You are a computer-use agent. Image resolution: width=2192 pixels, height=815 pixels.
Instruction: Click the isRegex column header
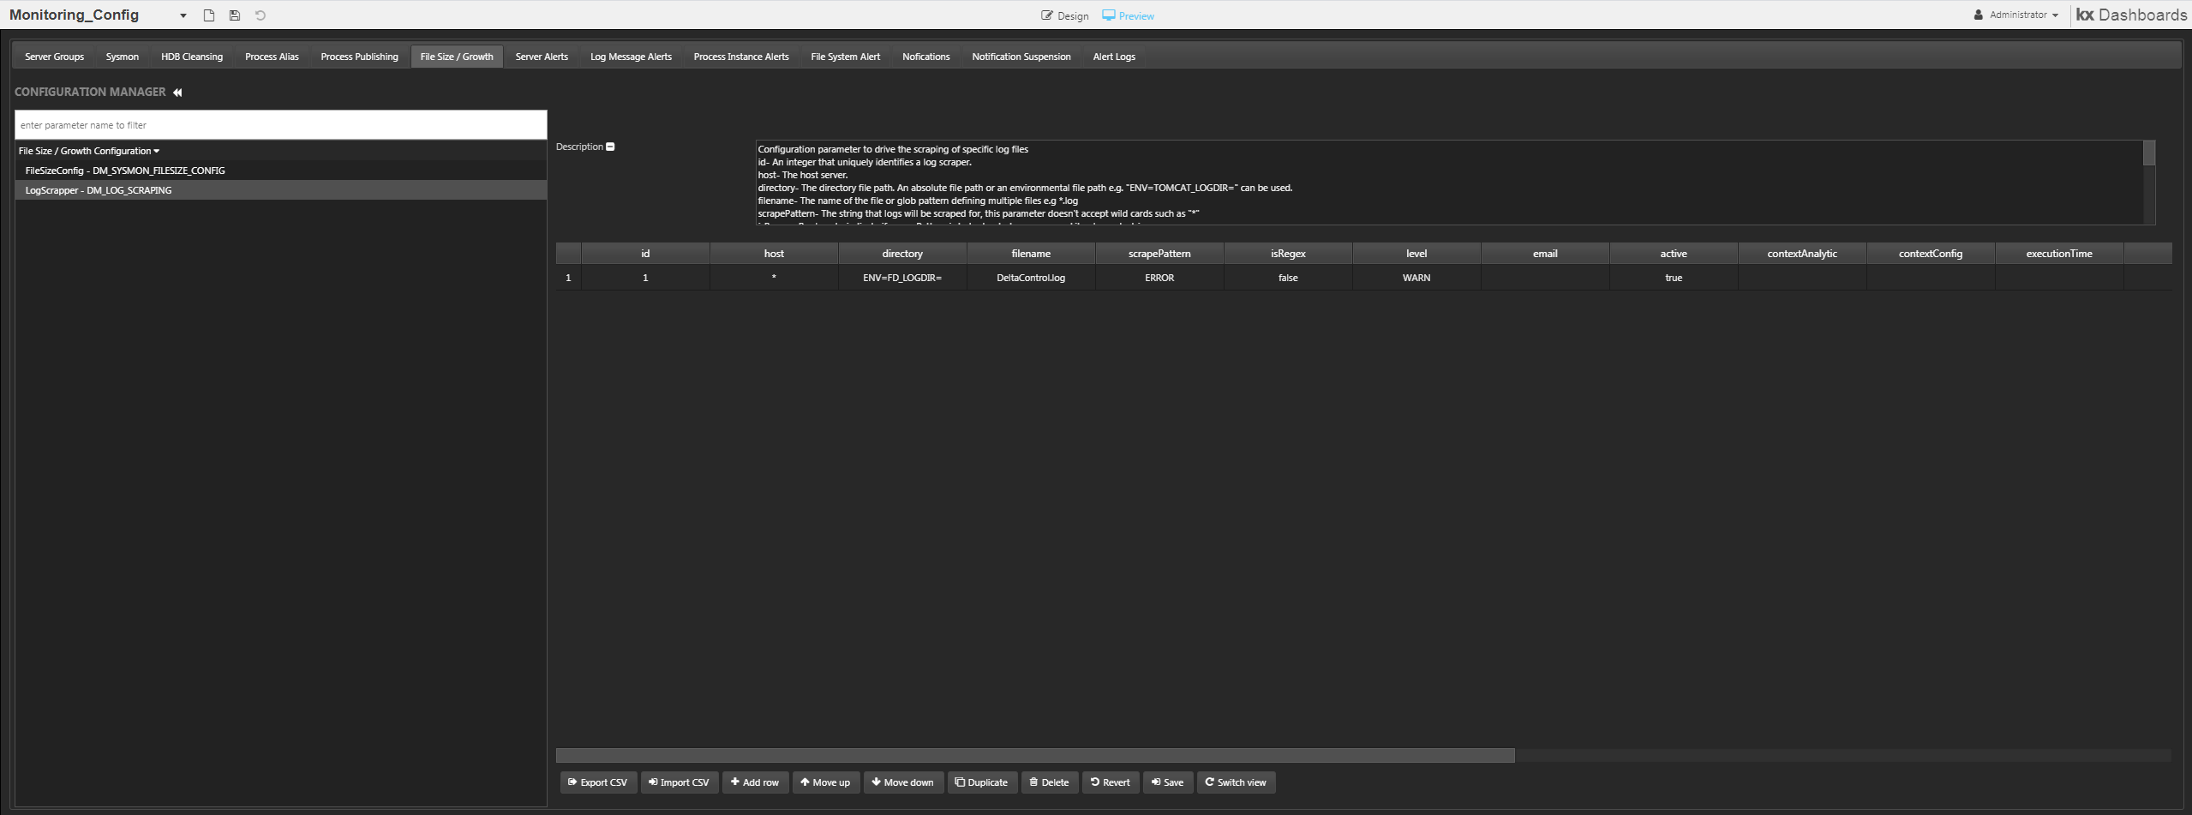coord(1288,254)
